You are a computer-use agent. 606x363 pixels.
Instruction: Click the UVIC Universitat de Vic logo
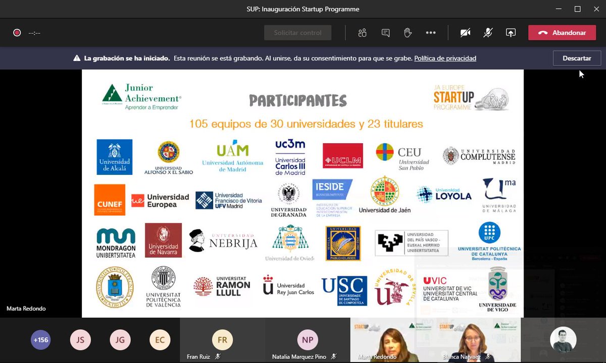click(x=449, y=289)
